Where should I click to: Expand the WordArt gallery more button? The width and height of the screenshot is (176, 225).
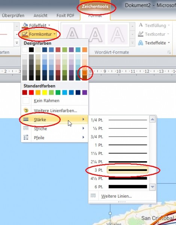(x=132, y=43)
